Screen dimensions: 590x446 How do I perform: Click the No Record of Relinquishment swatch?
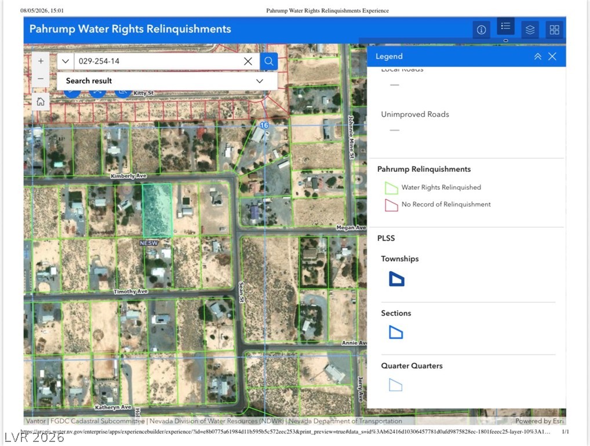(391, 205)
